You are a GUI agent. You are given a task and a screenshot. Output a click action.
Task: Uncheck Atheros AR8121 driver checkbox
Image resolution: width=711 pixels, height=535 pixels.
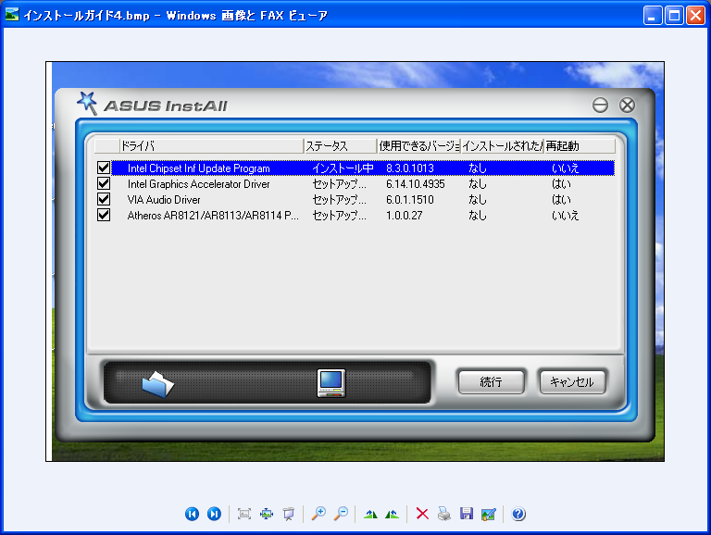coord(104,215)
